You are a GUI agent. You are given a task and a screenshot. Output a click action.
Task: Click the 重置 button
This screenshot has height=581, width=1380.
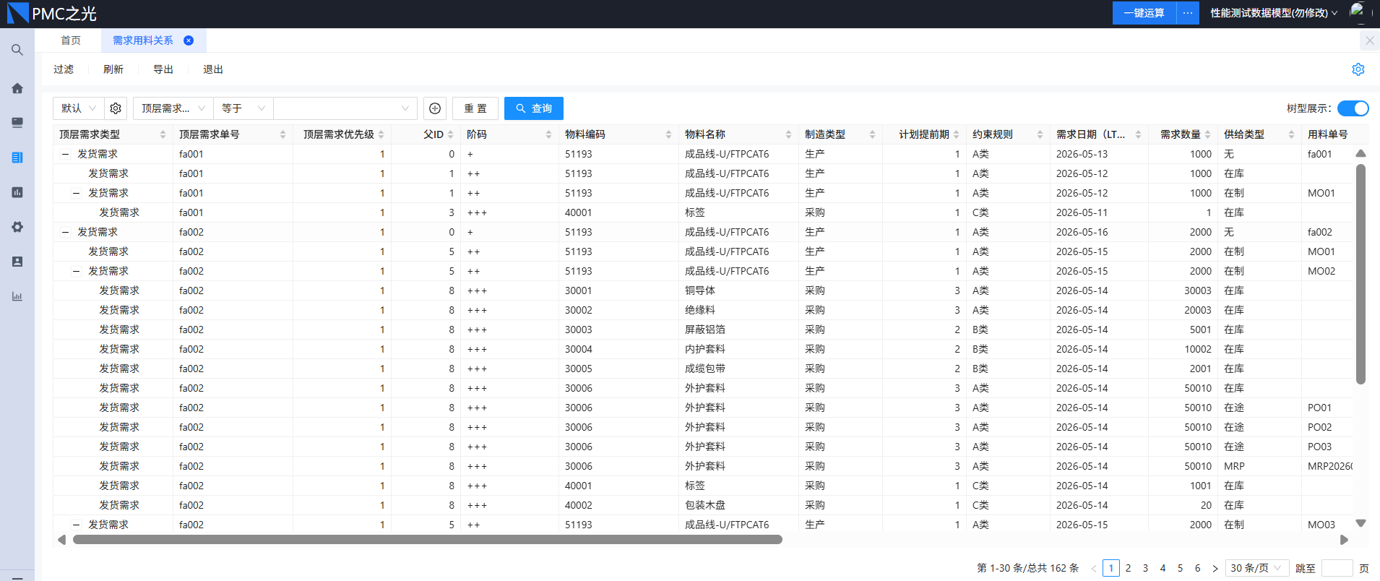tap(475, 108)
